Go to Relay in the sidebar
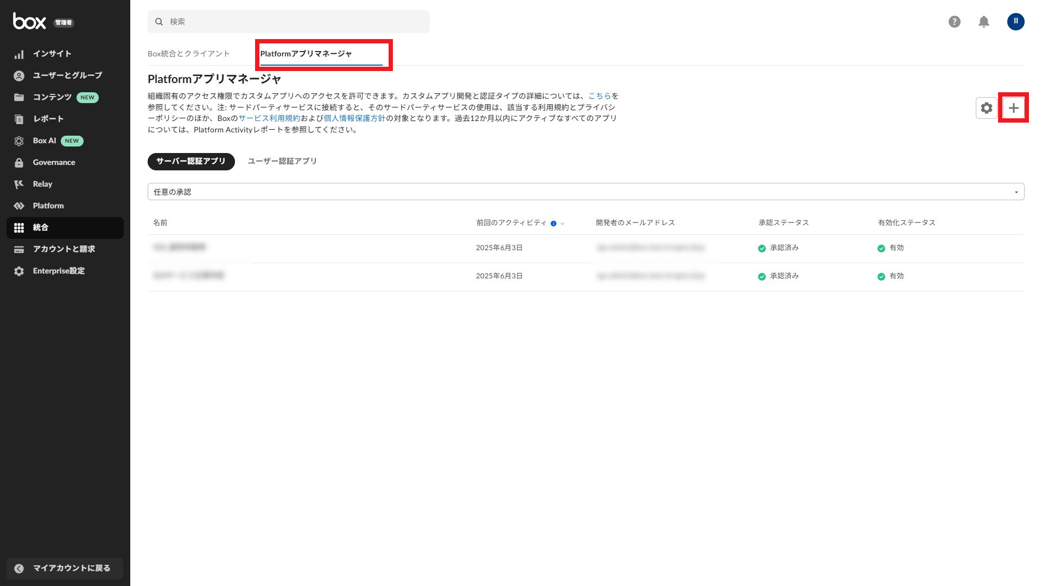The width and height of the screenshot is (1042, 586). pos(42,184)
